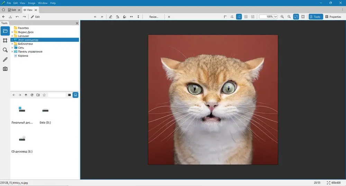The image size is (346, 186).
Task: Click the zoom in magnifier icon
Action: pyautogui.click(x=282, y=17)
